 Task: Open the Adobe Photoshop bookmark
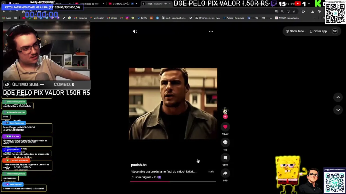pos(234,18)
